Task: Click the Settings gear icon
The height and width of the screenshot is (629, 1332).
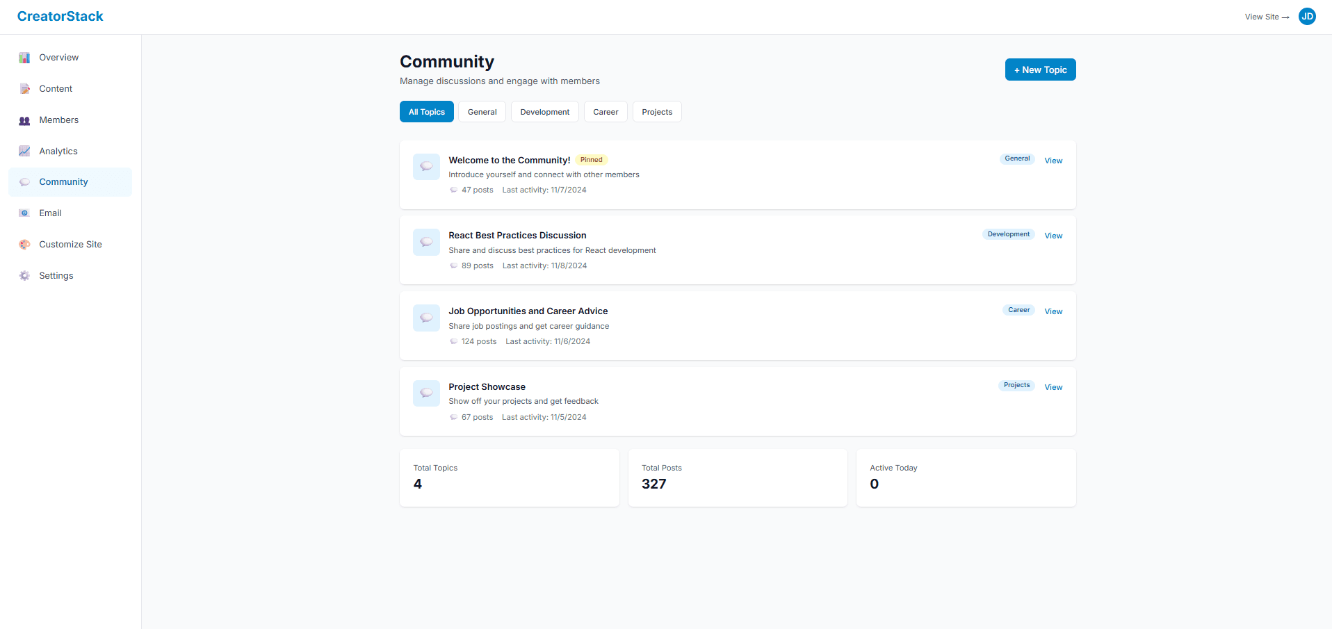Action: tap(24, 275)
